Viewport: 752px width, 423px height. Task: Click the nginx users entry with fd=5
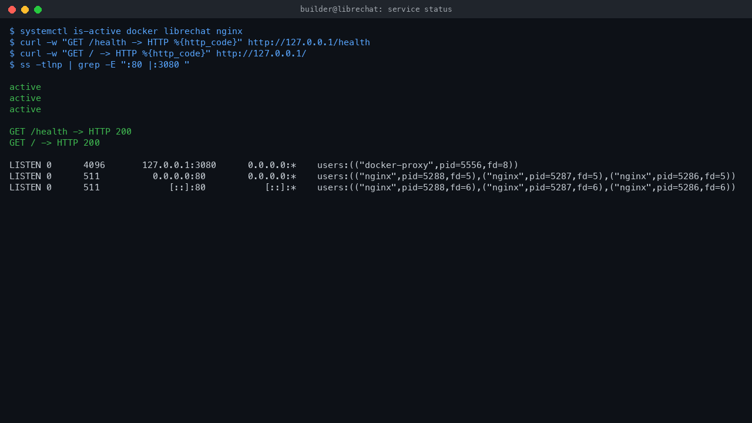pyautogui.click(x=526, y=176)
